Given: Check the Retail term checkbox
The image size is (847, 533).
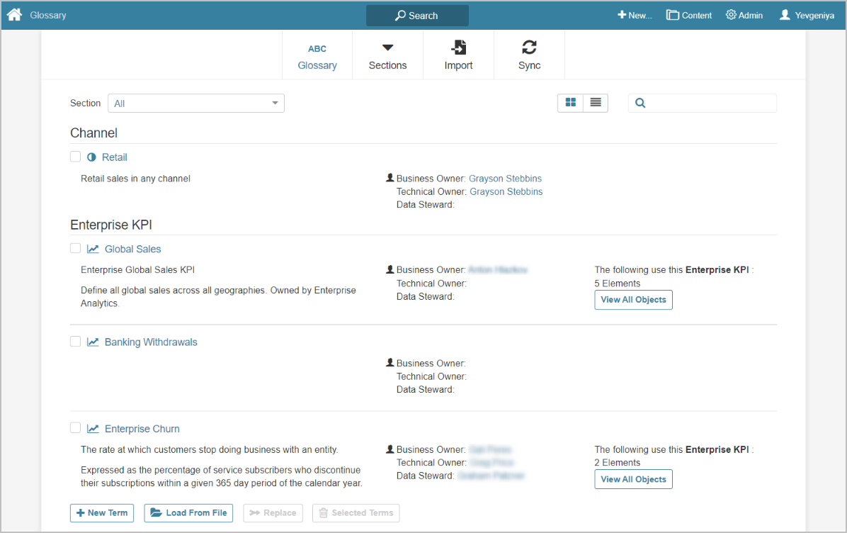Looking at the screenshot, I should [76, 157].
